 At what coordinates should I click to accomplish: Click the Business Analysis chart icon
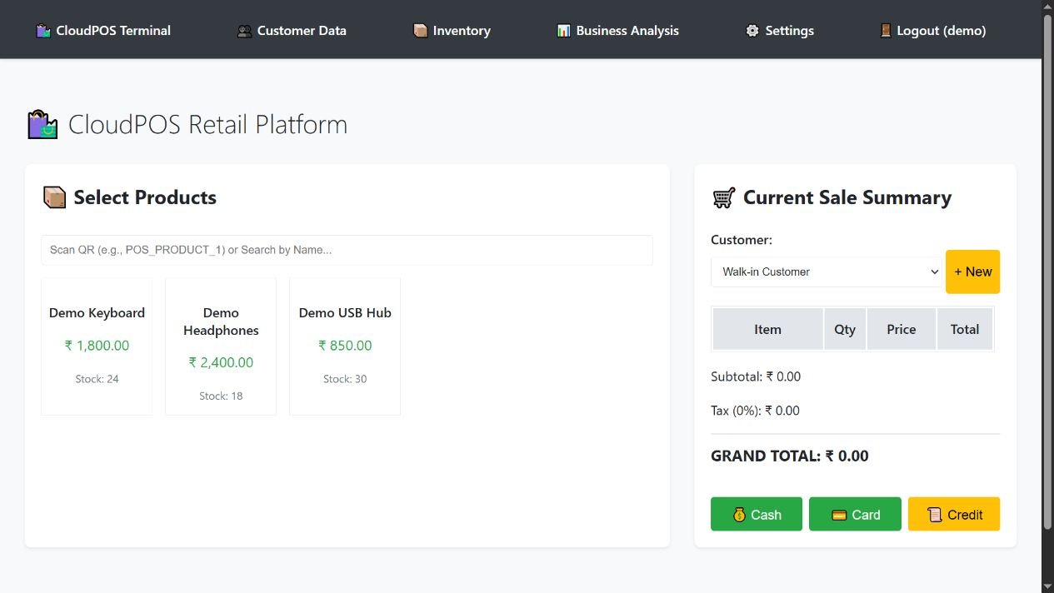coord(564,31)
